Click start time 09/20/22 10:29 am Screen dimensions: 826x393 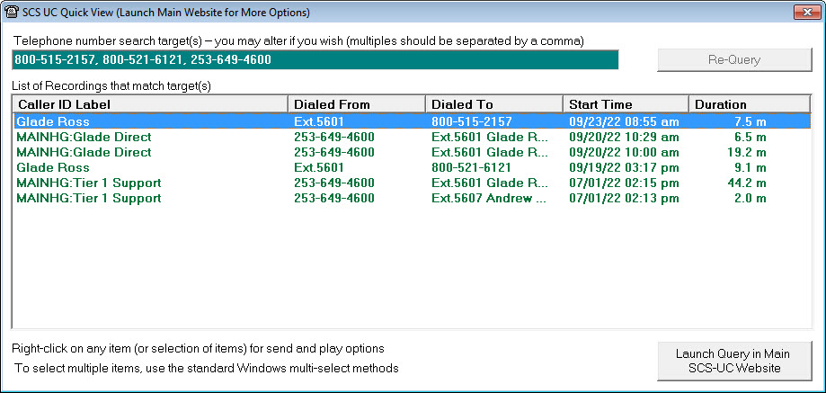(x=625, y=137)
